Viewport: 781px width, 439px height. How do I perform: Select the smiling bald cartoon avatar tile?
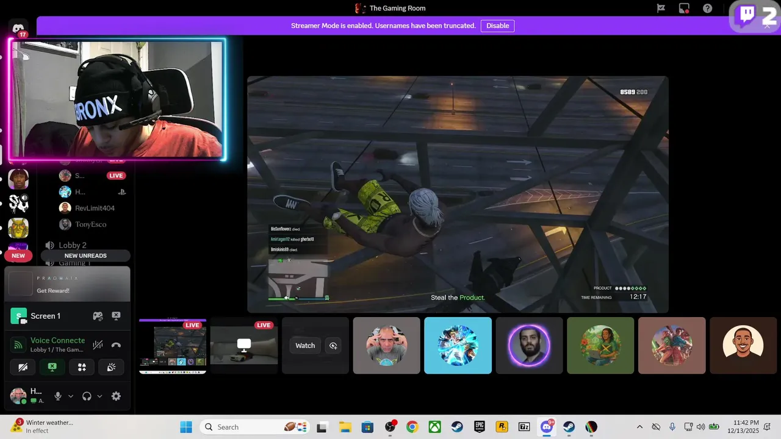pyautogui.click(x=743, y=346)
